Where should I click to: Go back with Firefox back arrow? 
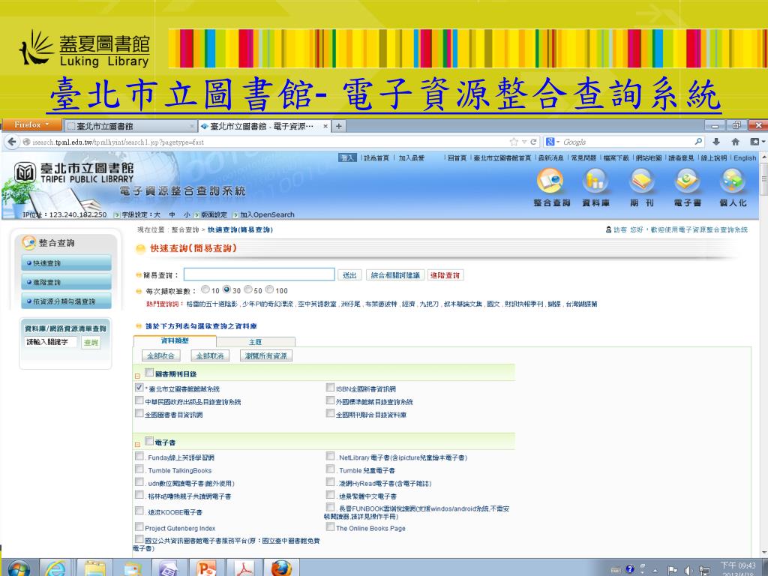pos(12,142)
